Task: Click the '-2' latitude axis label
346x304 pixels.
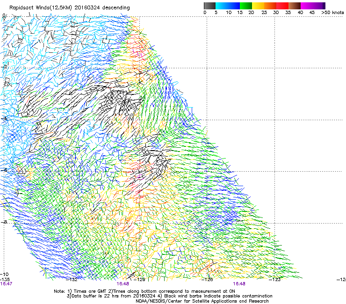Action: point(4,67)
